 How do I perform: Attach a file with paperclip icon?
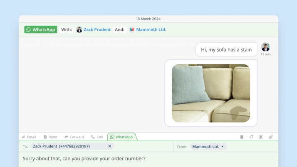coord(271,137)
